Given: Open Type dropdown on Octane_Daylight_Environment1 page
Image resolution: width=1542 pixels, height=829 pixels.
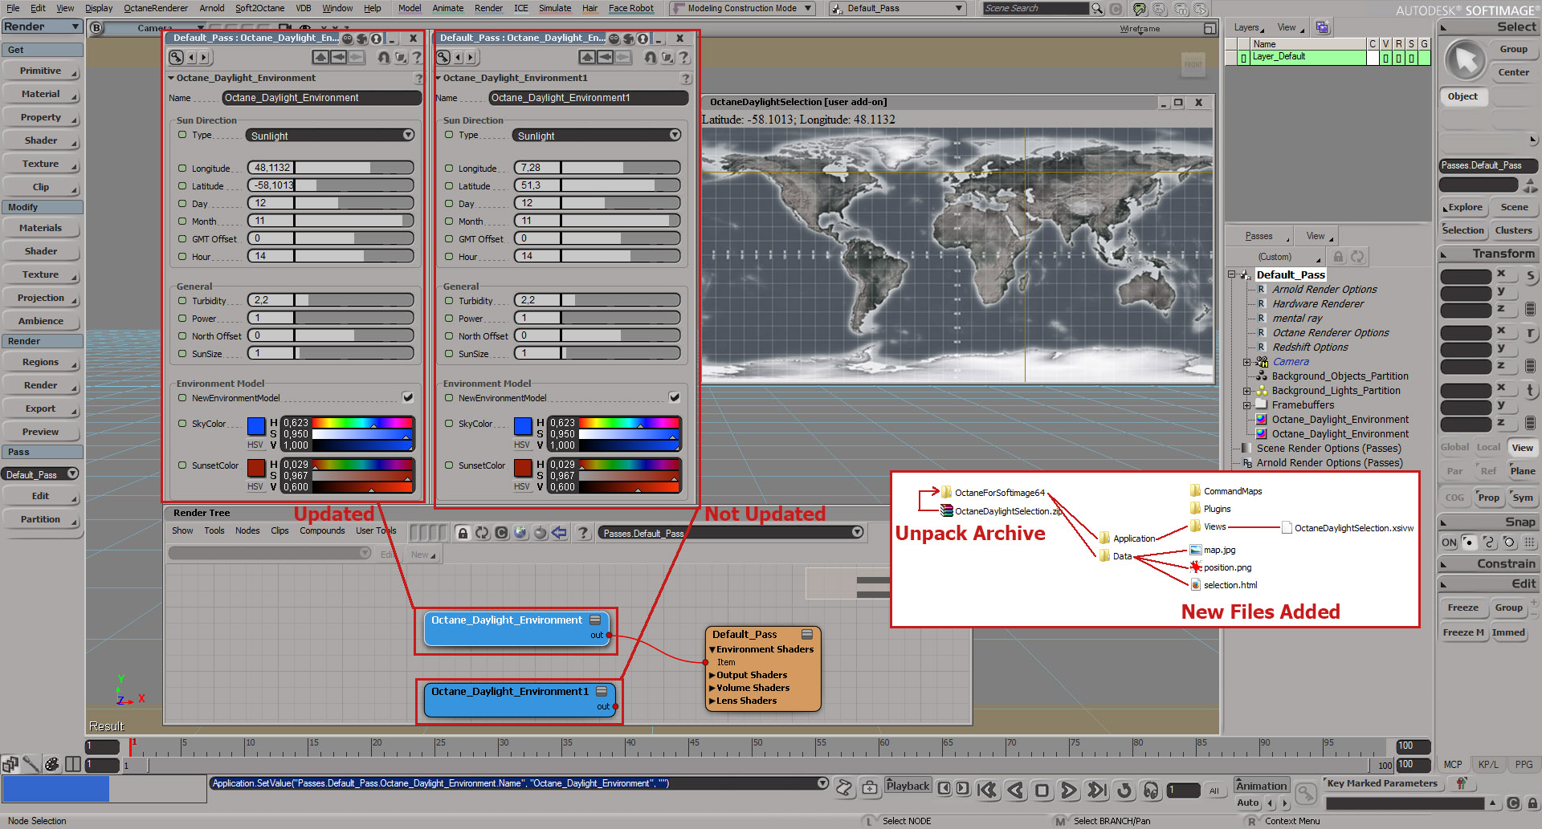Looking at the screenshot, I should click(x=597, y=136).
